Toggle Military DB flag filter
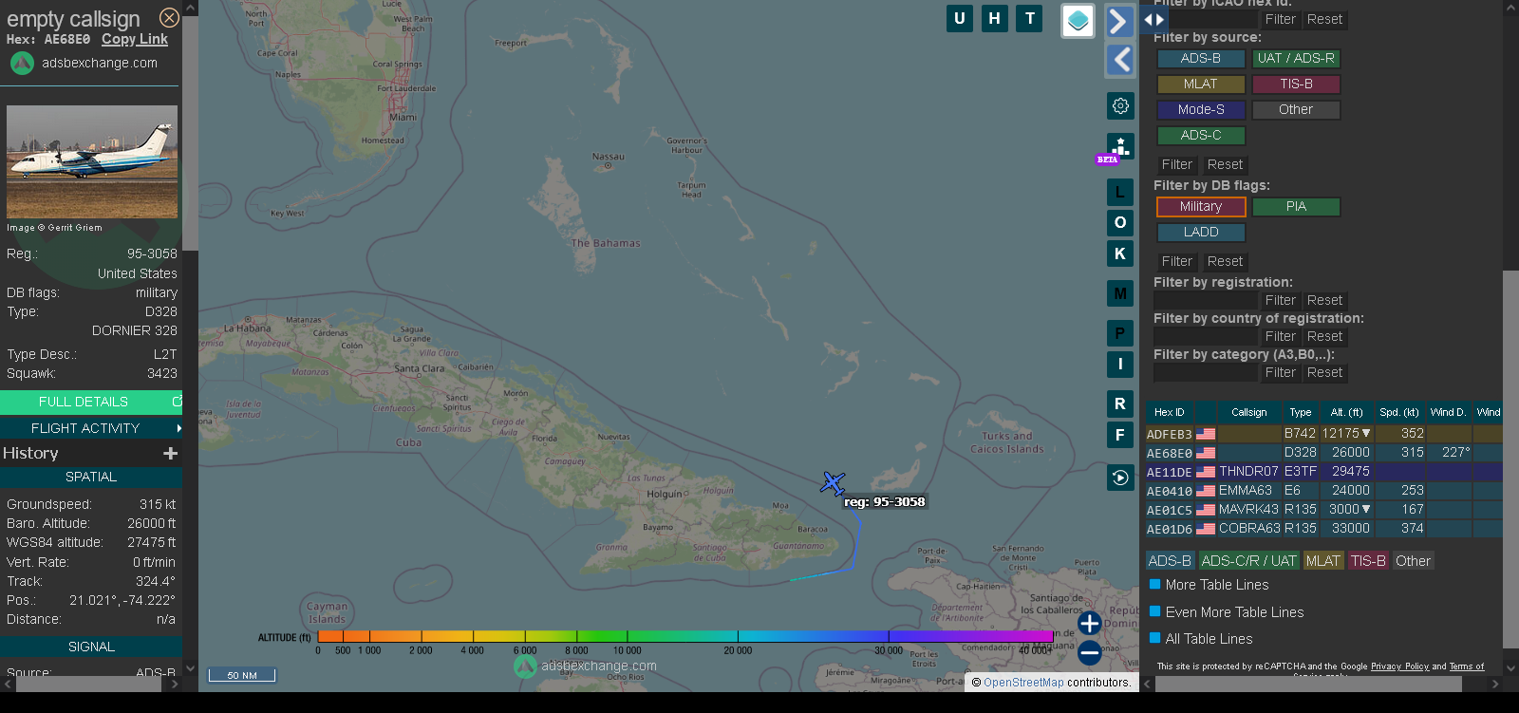Viewport: 1519px width, 713px height. pos(1201,207)
